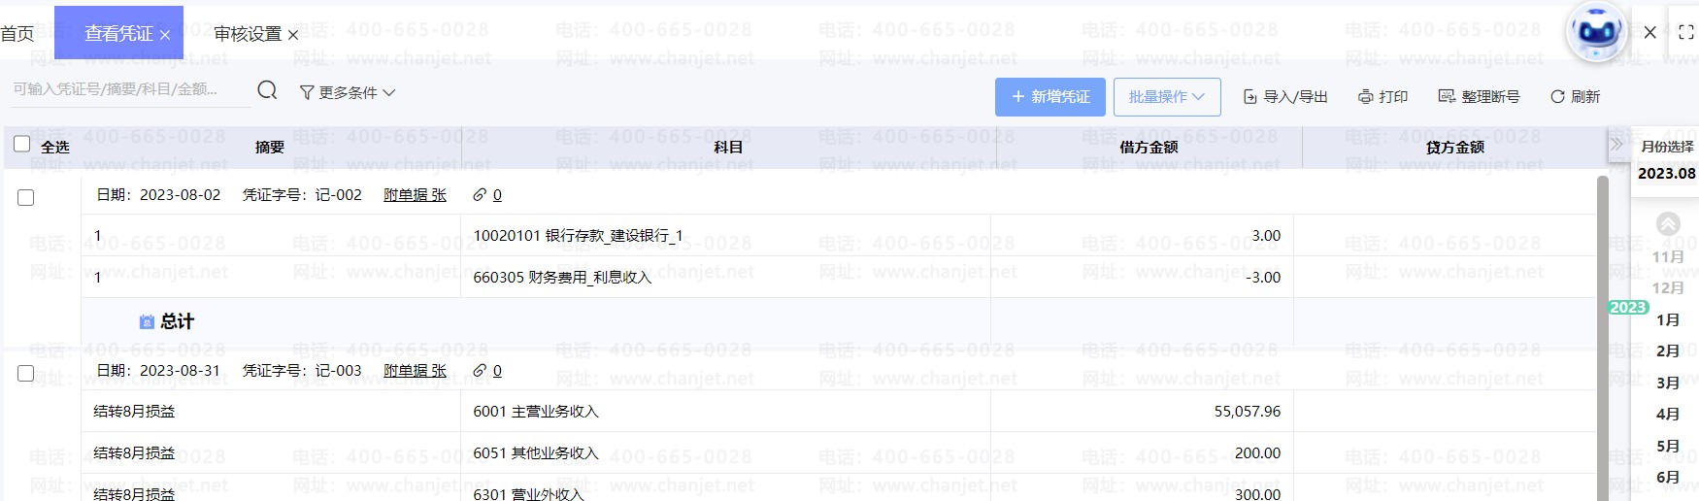Go to the 首页 tab
Viewport: 1699px width, 501px height.
tap(17, 34)
